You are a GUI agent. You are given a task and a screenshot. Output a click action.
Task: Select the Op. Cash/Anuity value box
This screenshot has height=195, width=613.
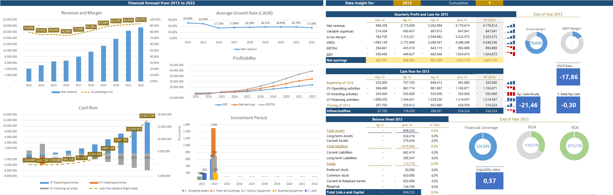tap(528, 105)
